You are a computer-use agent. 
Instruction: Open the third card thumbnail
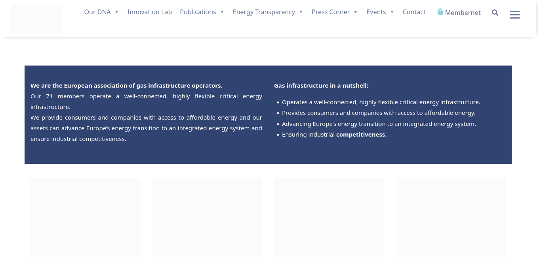point(329,217)
